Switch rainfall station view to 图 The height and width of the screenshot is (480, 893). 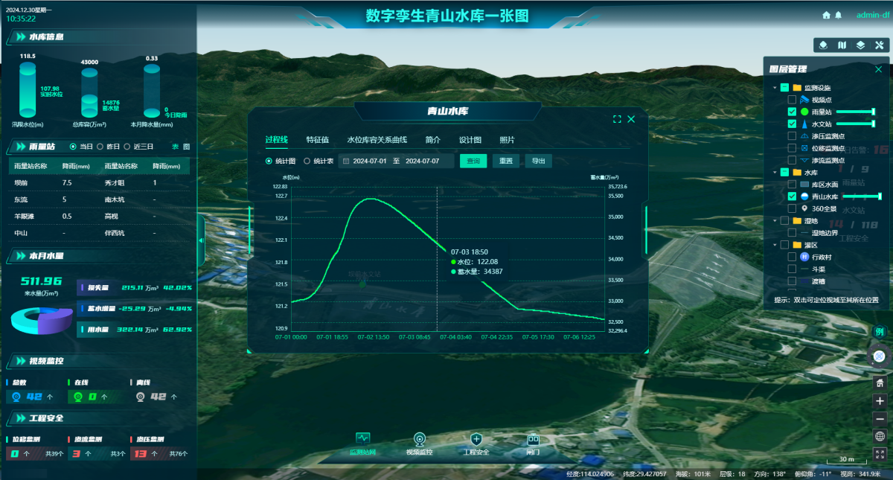click(186, 147)
